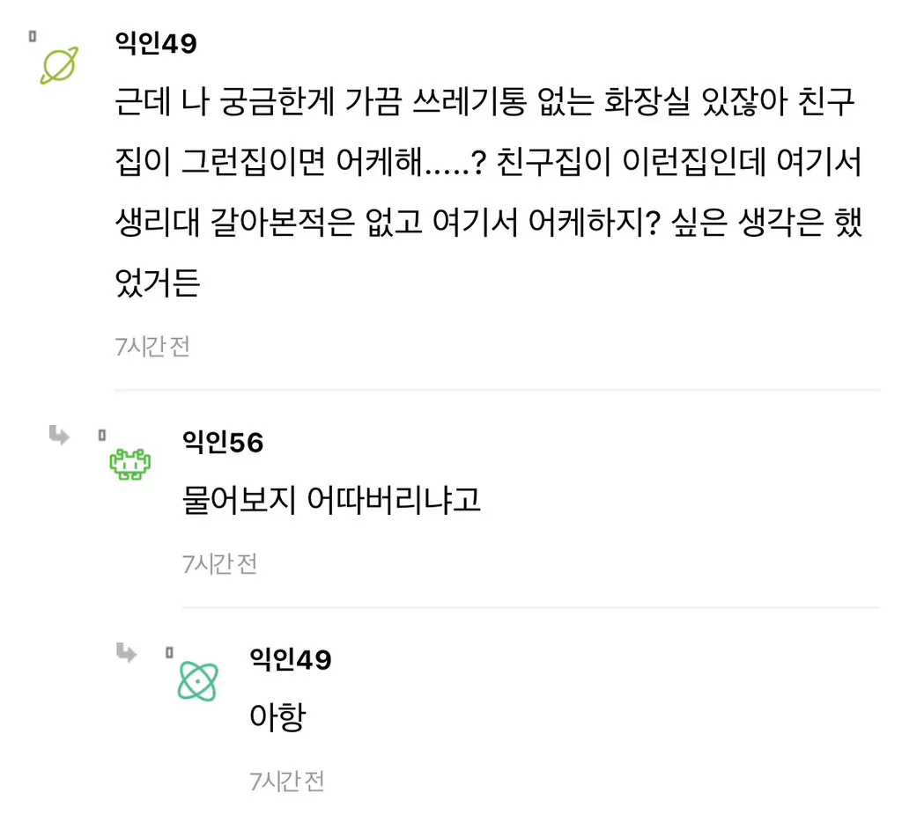Click 7시간 전 timestamp under 아항 reply
Viewport: 902px width, 815px height.
click(287, 781)
